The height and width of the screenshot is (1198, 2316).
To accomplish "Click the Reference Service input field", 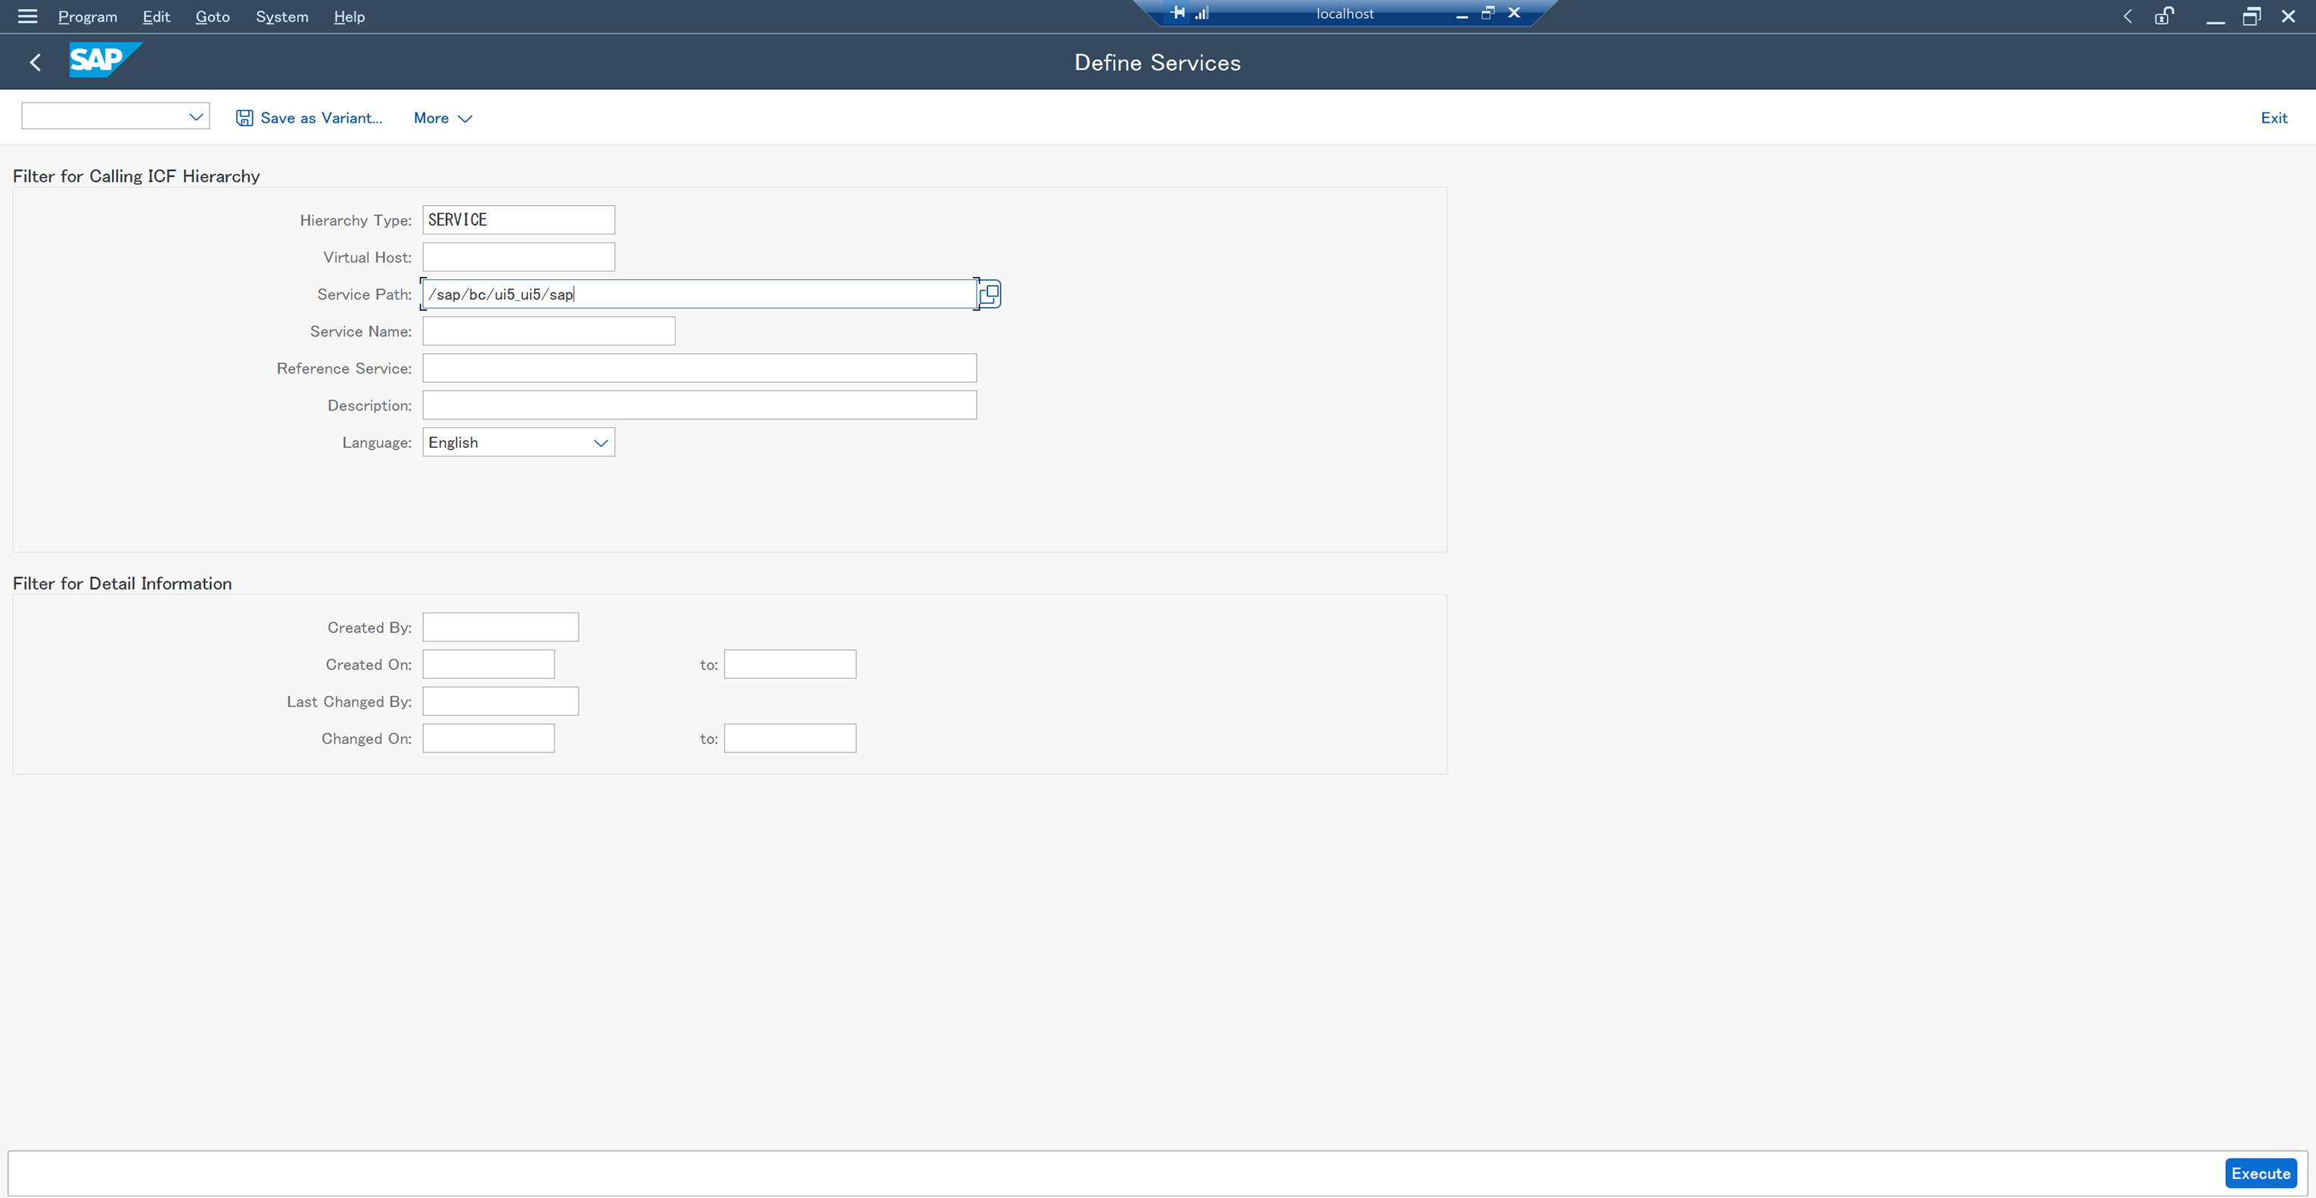I will (698, 368).
